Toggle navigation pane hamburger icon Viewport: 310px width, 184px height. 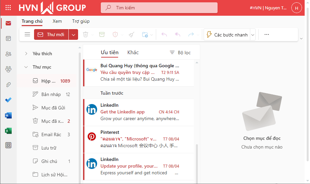(x=27, y=34)
